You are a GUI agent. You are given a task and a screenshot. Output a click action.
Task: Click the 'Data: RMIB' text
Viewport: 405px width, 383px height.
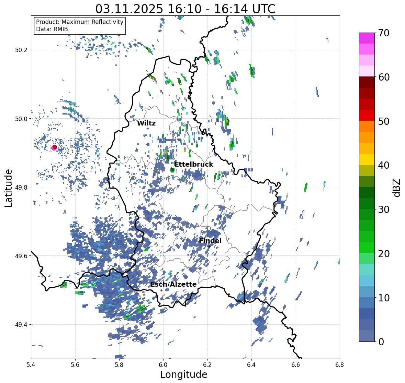[52, 29]
